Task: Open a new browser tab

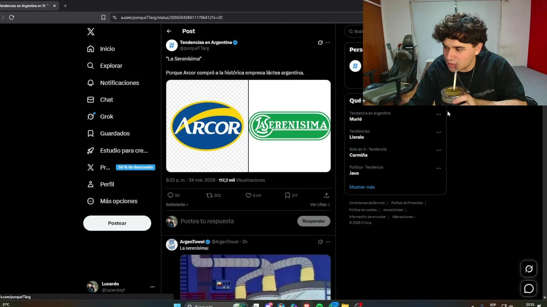Action: (65, 6)
